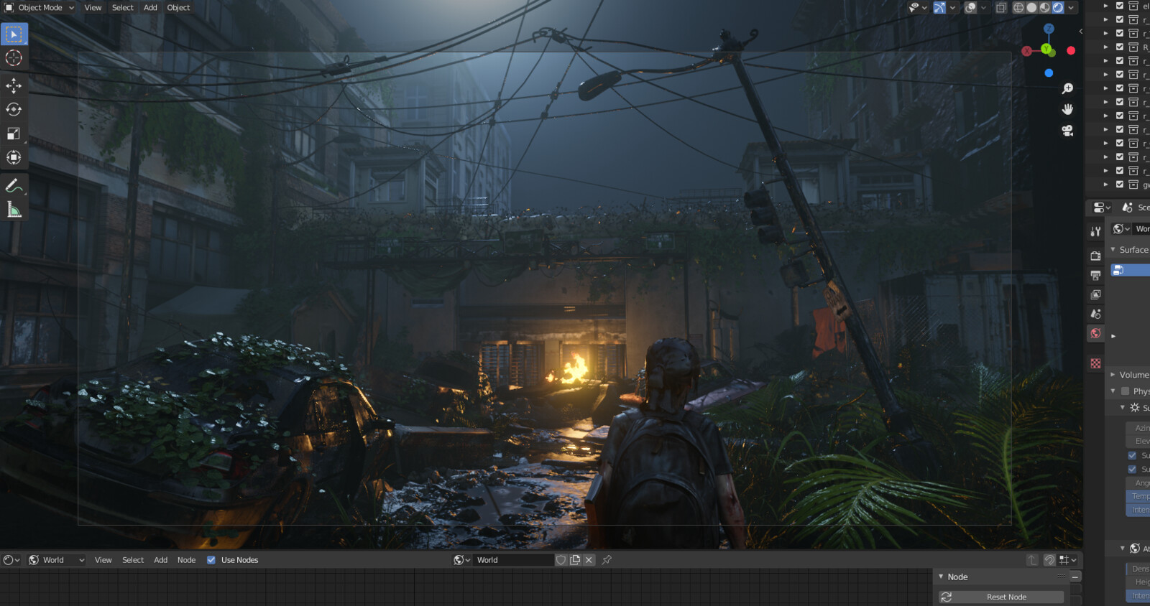Uncheck Use Nodes checkbox
1150x606 pixels.
(x=211, y=560)
